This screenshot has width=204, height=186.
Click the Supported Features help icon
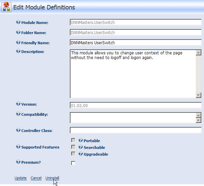click(x=18, y=147)
